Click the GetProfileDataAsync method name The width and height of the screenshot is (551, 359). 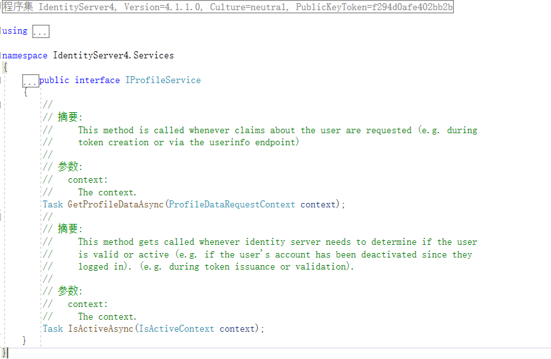[x=116, y=204]
